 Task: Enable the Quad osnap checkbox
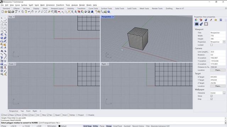54,115
